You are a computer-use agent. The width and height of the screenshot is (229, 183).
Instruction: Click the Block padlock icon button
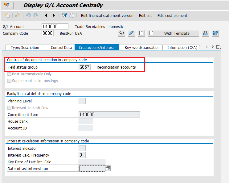tap(205, 33)
